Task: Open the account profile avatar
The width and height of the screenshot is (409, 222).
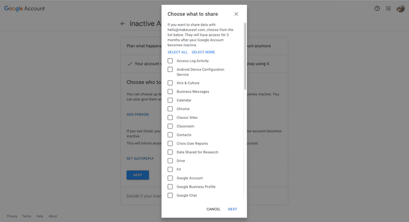Action: pyautogui.click(x=401, y=9)
